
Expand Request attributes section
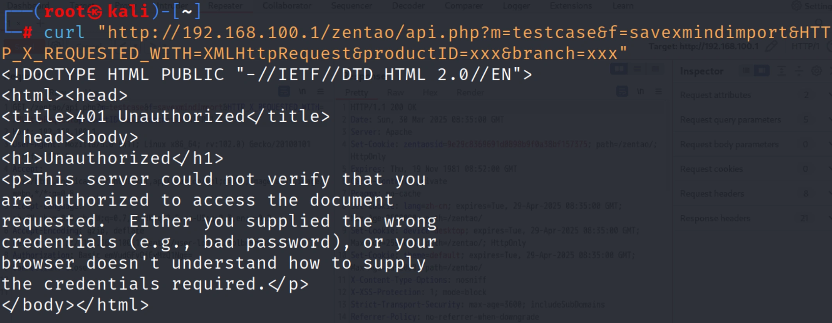click(716, 95)
